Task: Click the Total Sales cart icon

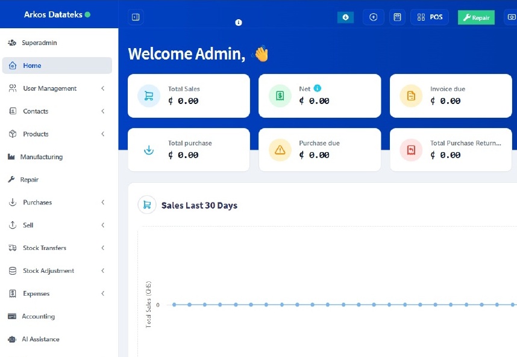Action: pyautogui.click(x=149, y=96)
